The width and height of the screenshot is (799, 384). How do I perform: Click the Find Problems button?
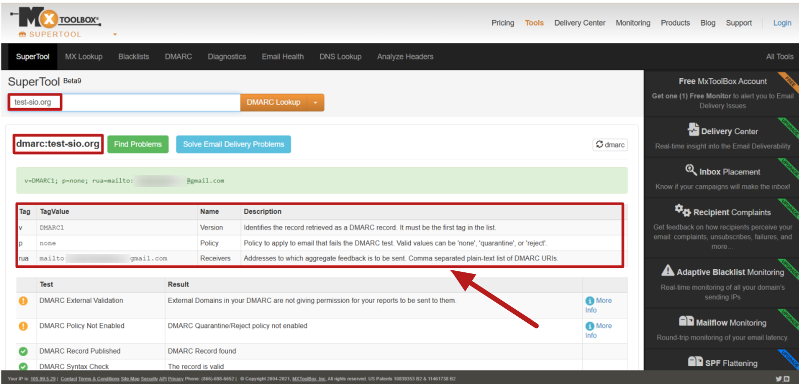click(138, 144)
